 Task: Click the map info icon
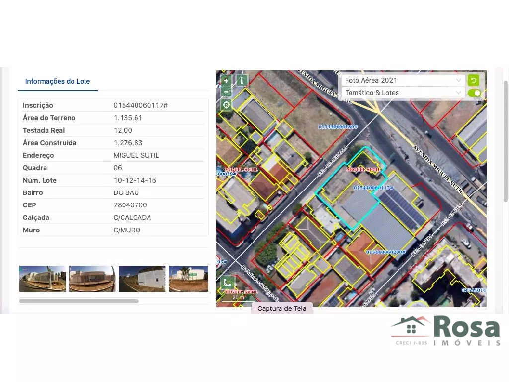[242, 80]
